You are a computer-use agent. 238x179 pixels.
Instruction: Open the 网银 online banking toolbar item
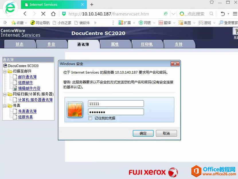click(145, 23)
